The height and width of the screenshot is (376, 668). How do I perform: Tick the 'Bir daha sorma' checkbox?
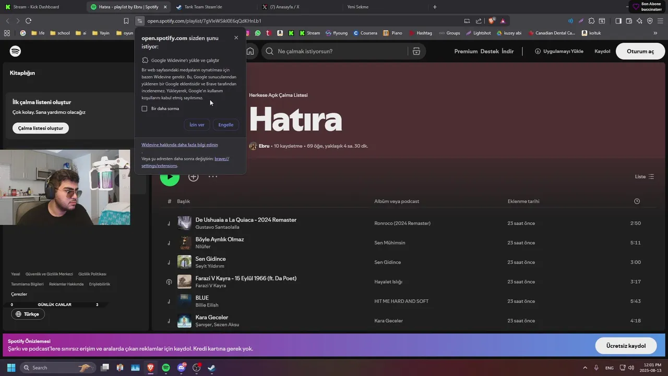tap(145, 109)
